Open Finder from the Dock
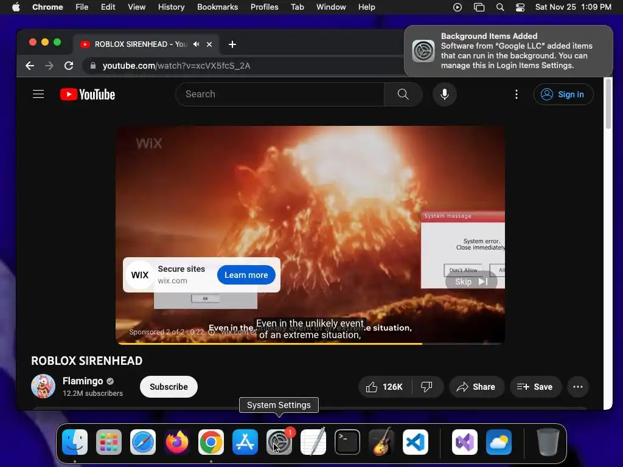This screenshot has width=623, height=467. pyautogui.click(x=75, y=442)
